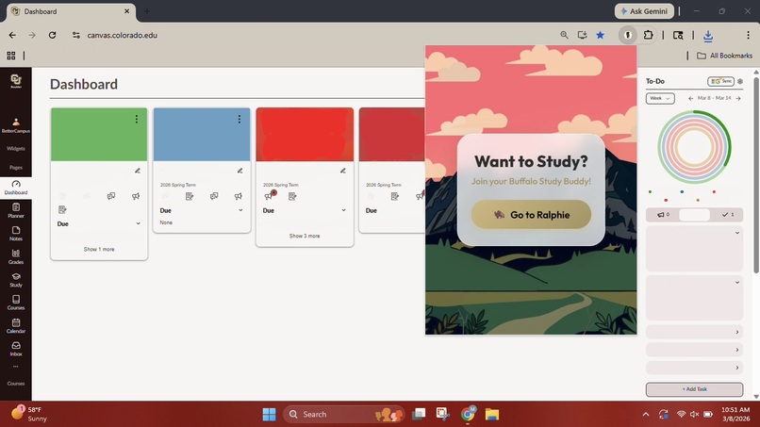Screen dimensions: 760x427
Task: Open the Inbox from the sidebar
Action: [16, 349]
